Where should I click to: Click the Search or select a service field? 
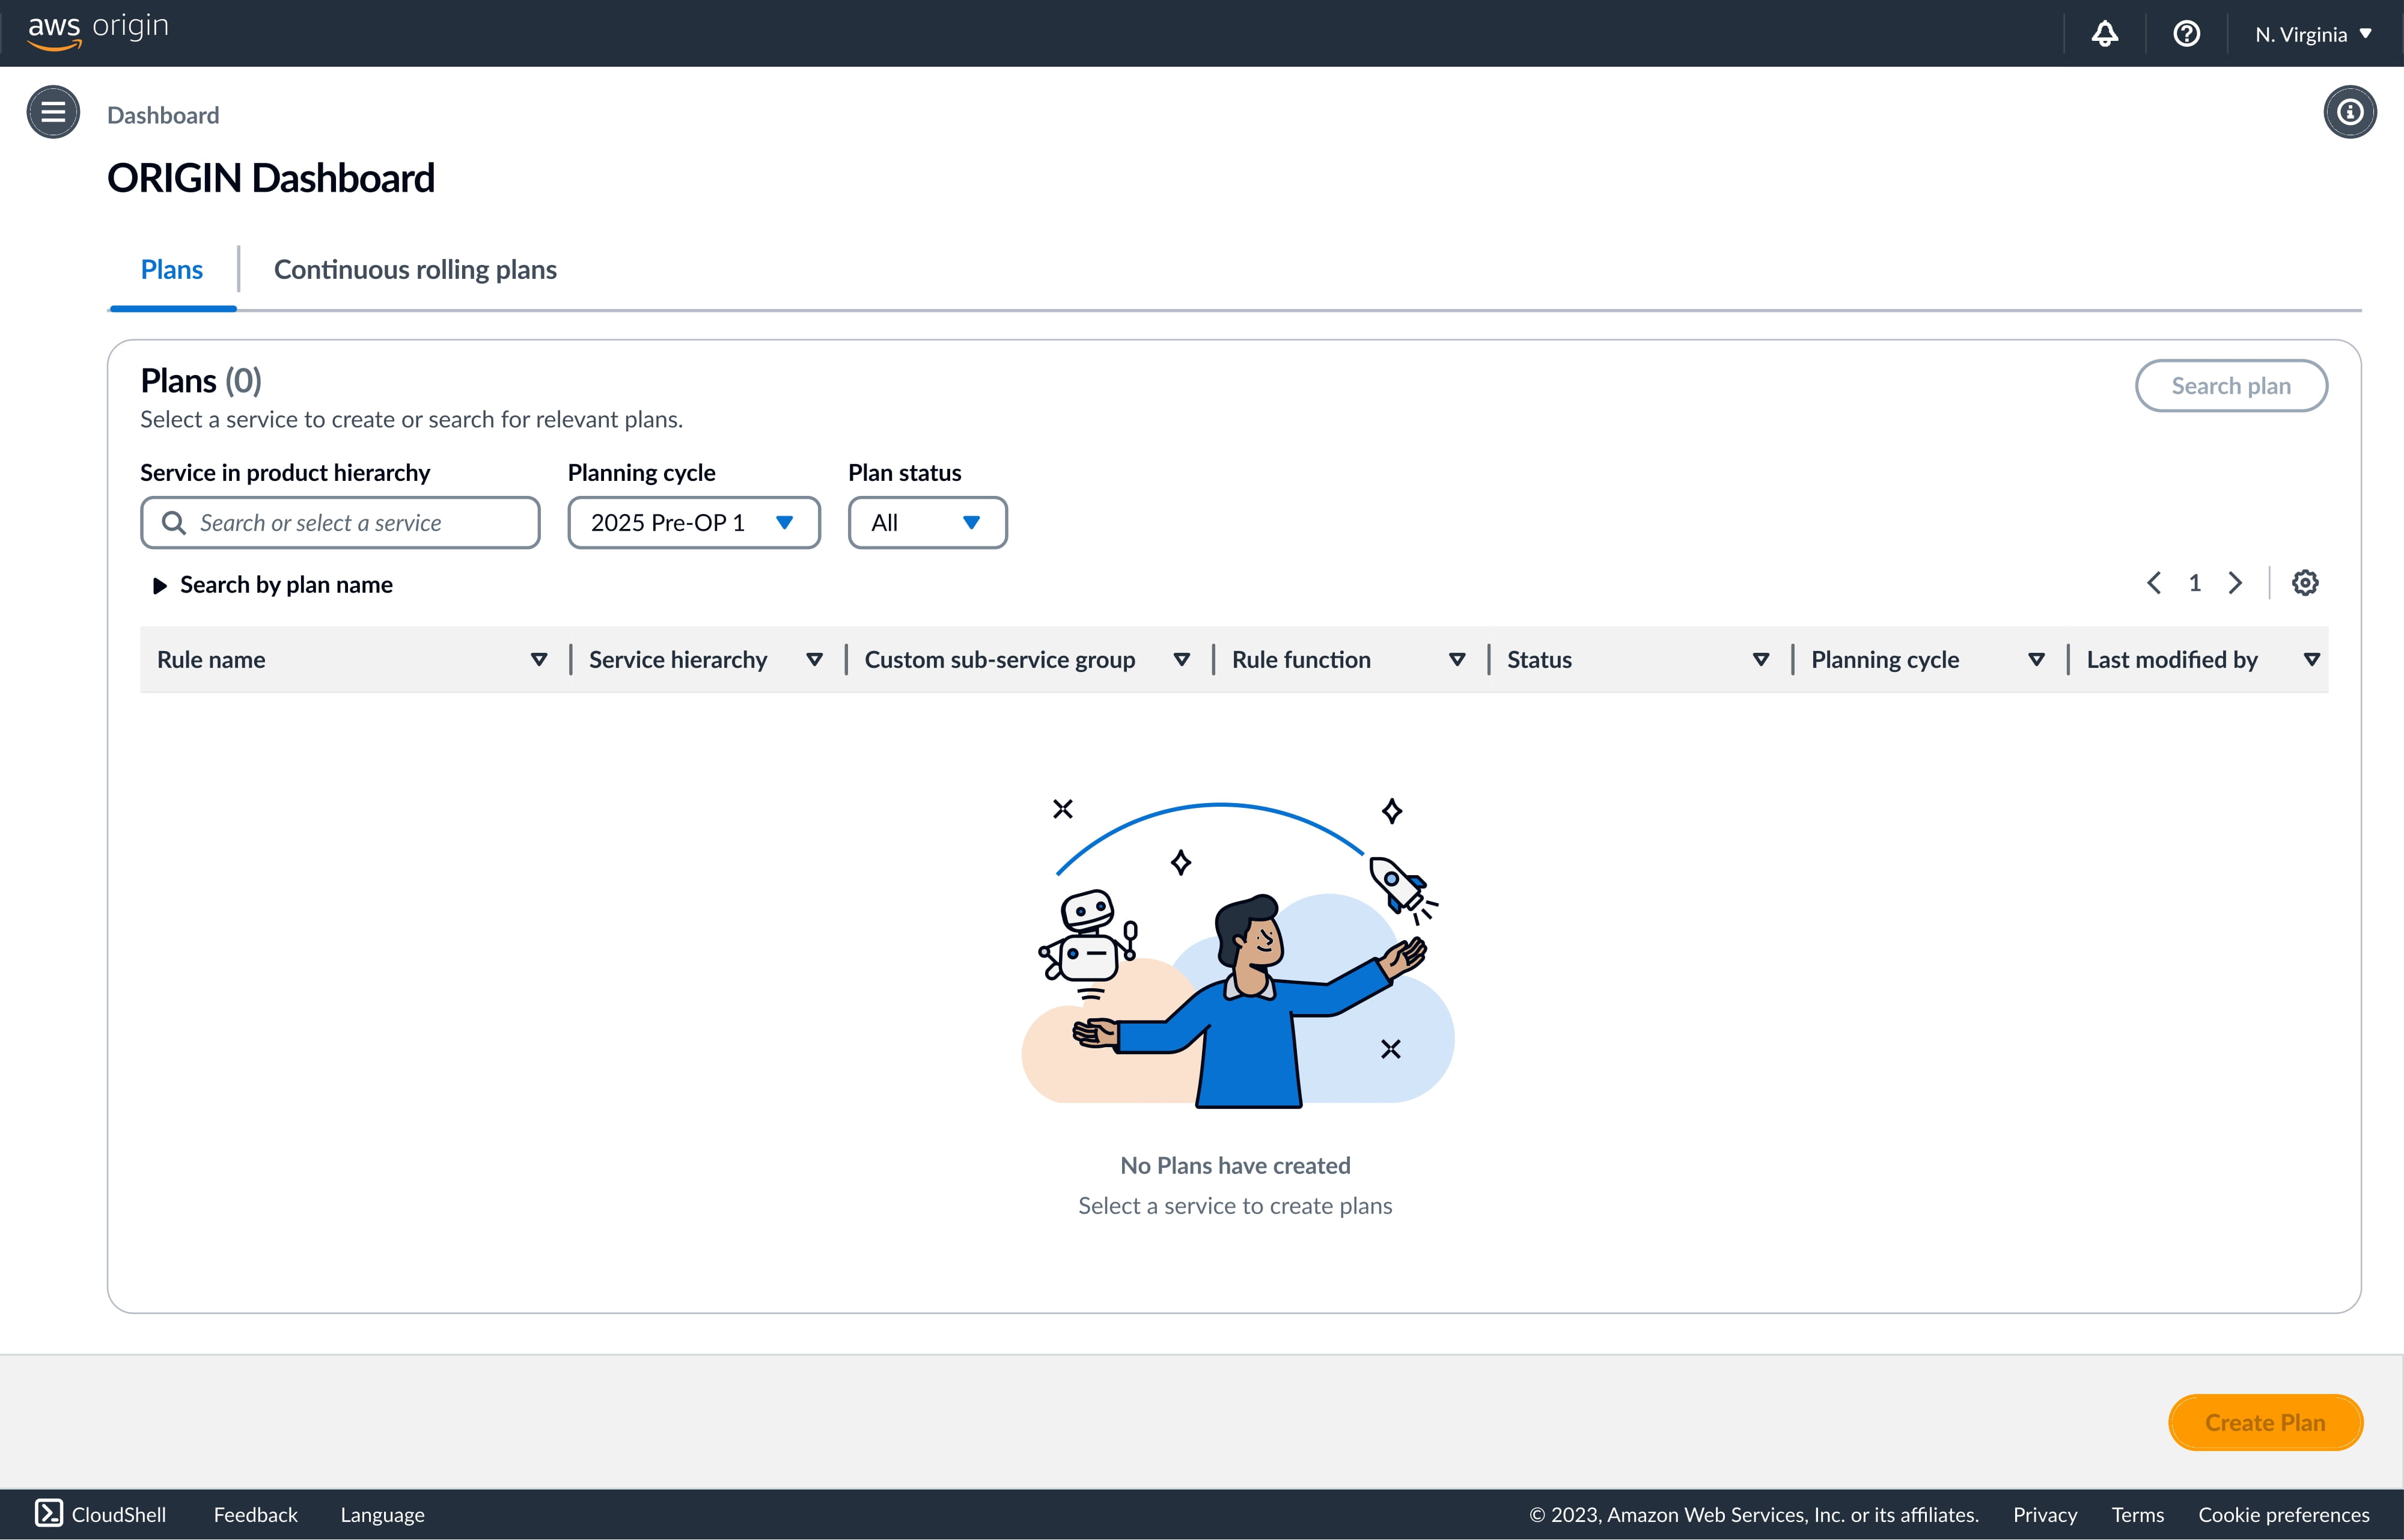click(x=340, y=523)
